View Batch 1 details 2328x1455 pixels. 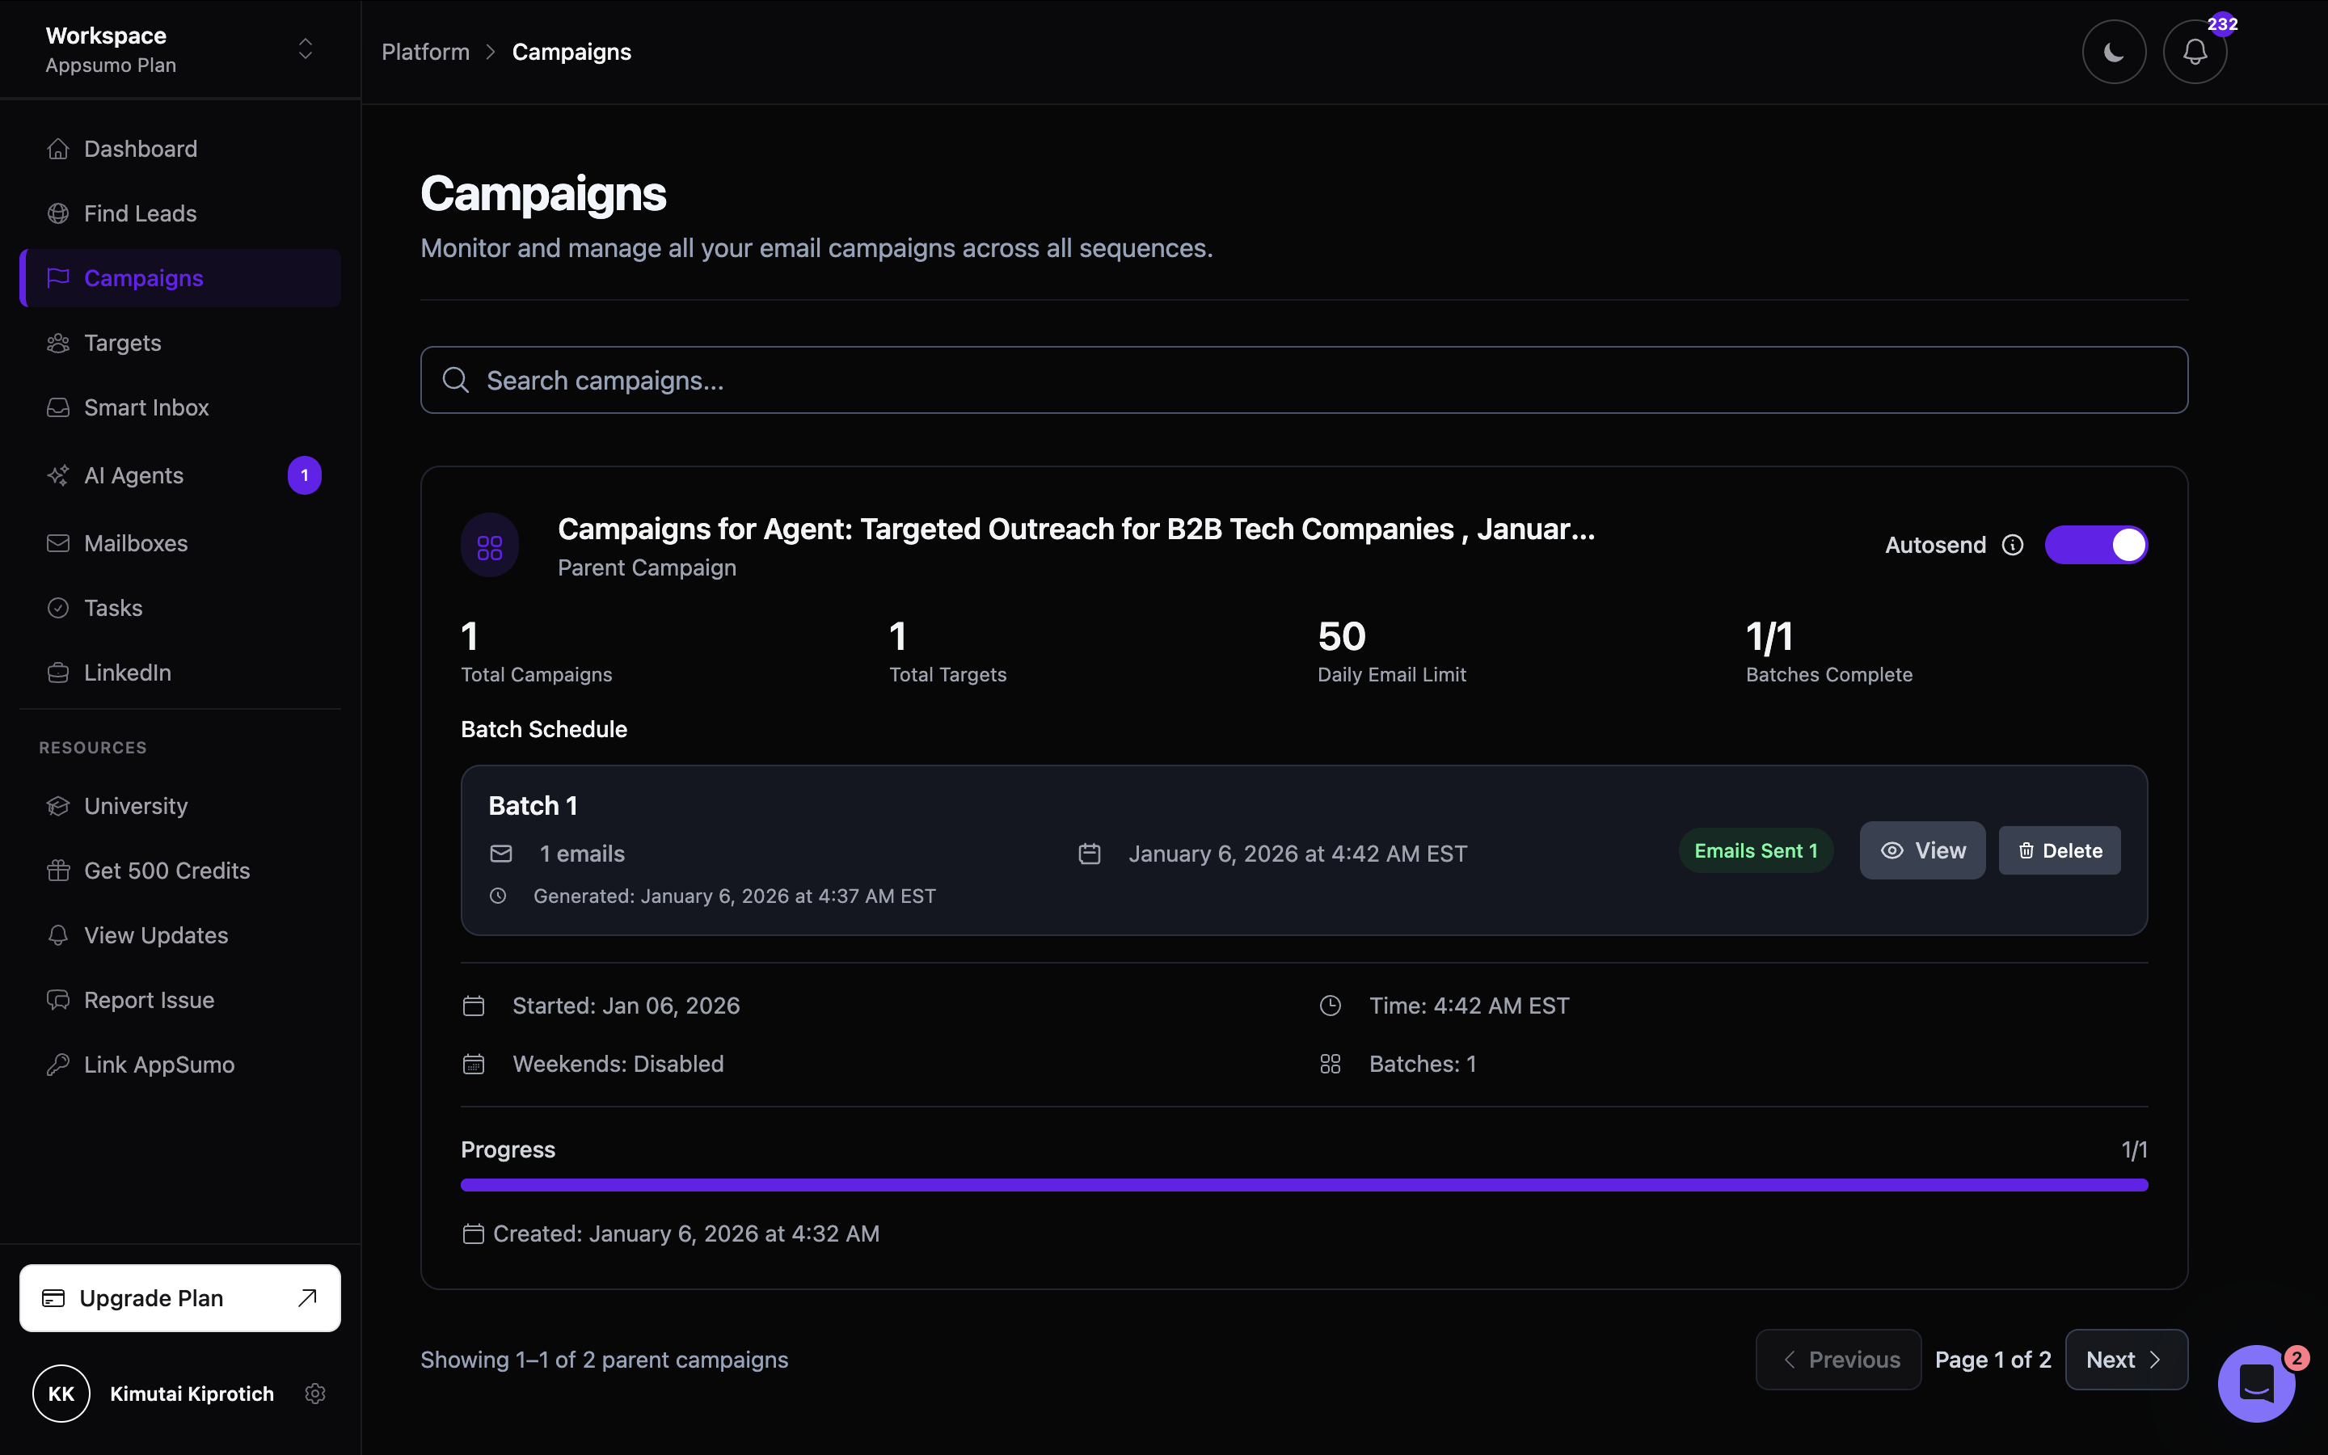click(x=1921, y=850)
